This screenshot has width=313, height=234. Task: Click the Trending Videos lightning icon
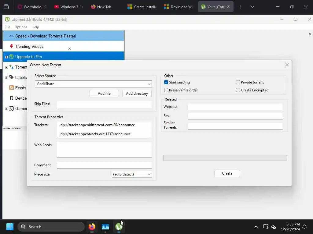coord(11,46)
